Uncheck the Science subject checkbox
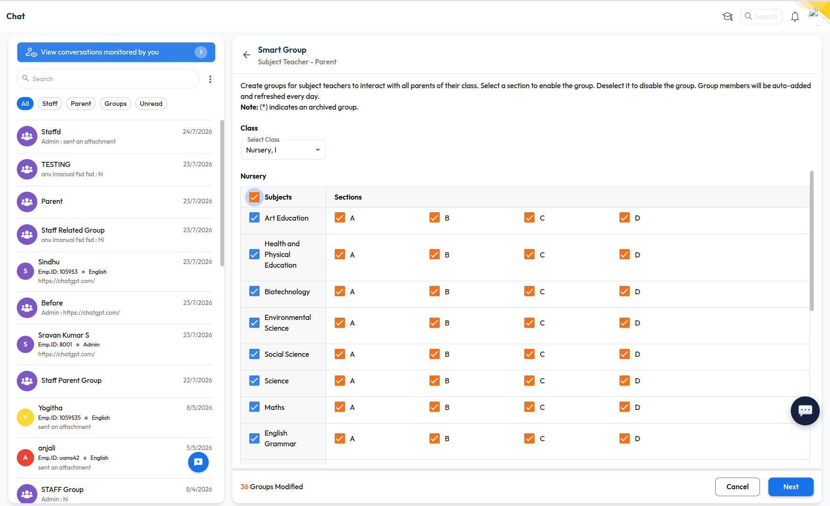 (x=254, y=381)
